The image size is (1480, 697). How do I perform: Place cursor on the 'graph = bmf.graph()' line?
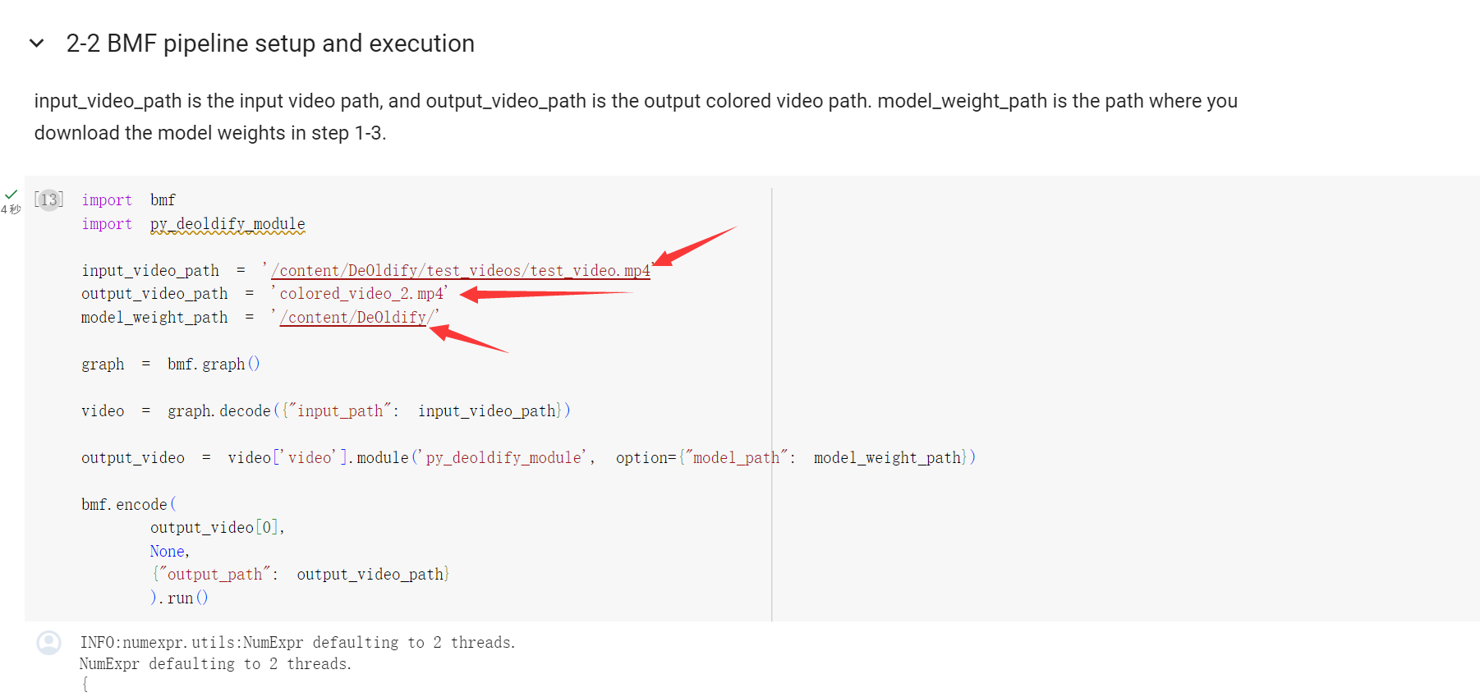pos(170,365)
